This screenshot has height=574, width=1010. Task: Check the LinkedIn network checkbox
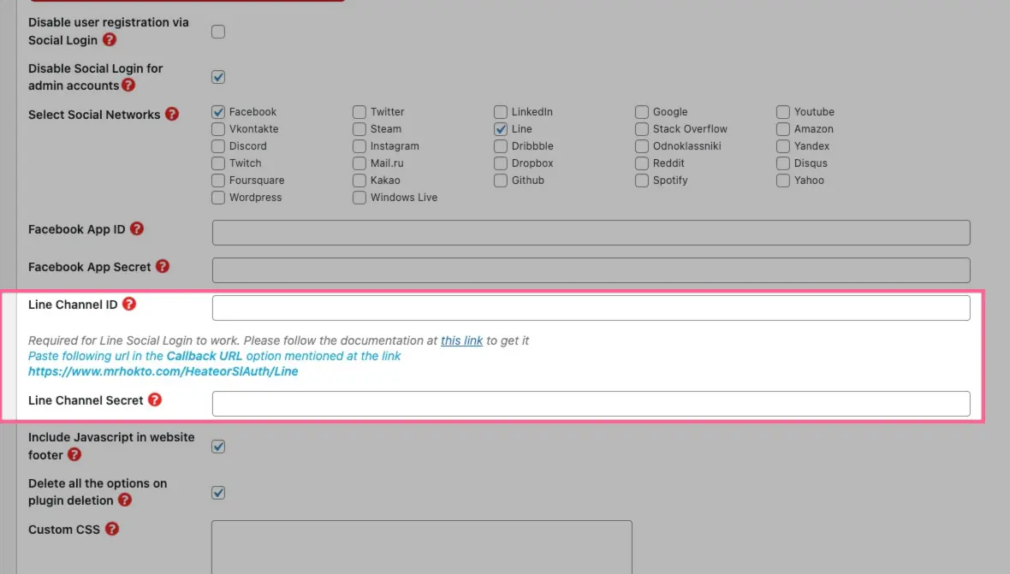pos(501,112)
